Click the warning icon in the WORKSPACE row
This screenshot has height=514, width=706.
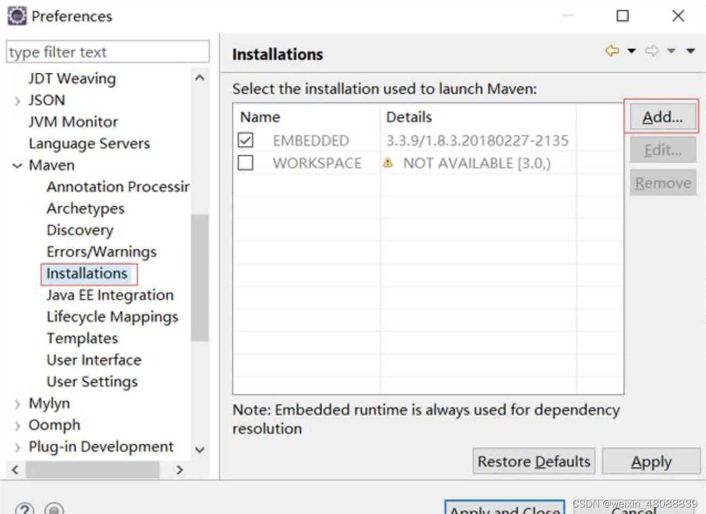pyautogui.click(x=388, y=163)
